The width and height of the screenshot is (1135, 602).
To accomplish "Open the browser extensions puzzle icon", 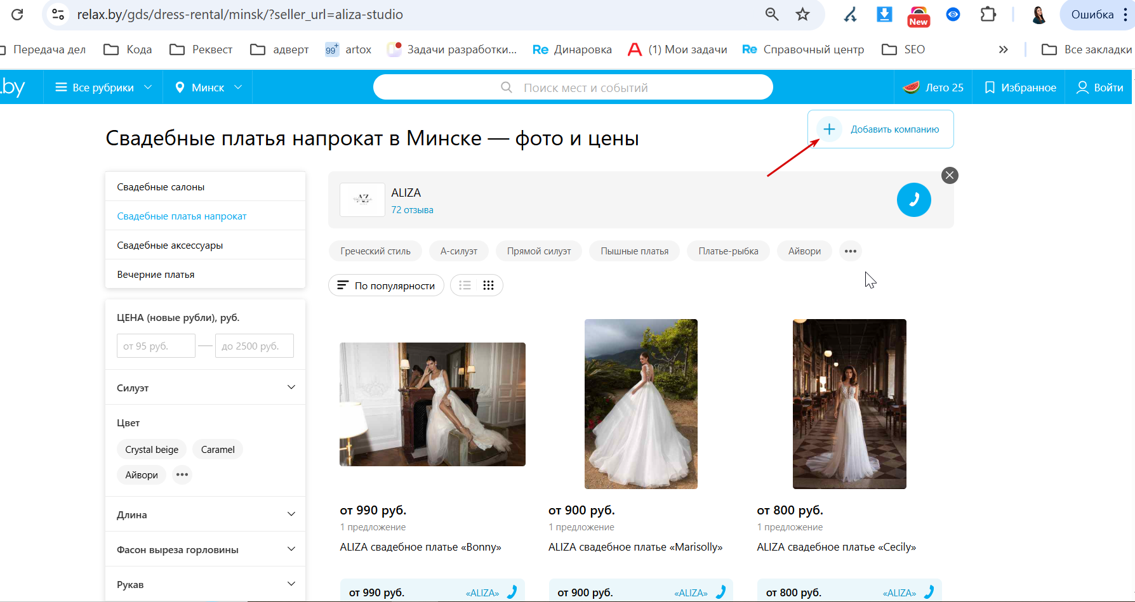I will [988, 14].
